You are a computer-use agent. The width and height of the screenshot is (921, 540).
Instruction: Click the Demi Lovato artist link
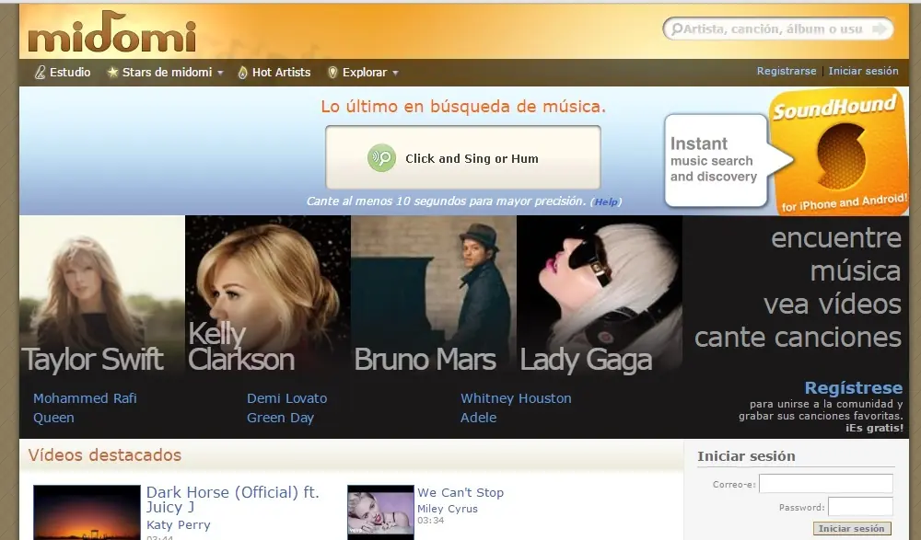click(286, 398)
